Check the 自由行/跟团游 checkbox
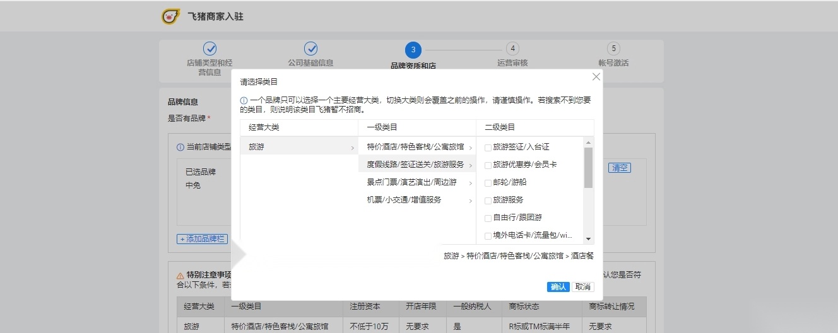 [488, 218]
